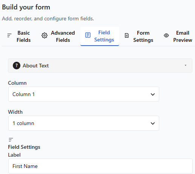Screen dimensions: 195x174
Task: Click the Column label text
Action: (17, 83)
